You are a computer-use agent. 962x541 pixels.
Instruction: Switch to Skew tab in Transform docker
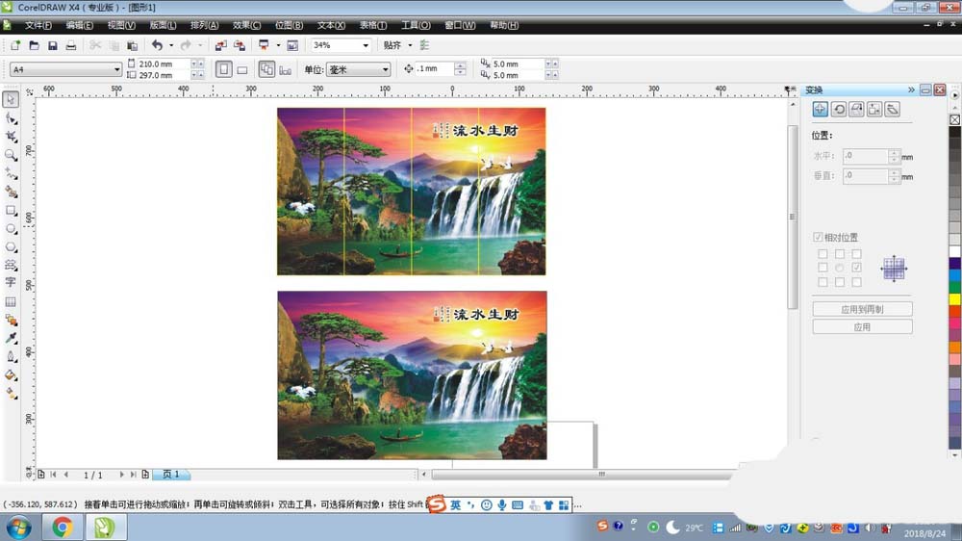coord(893,110)
